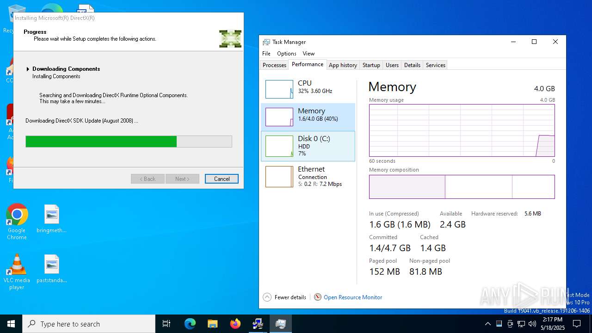Open the VLC media player desktop icon
592x333 pixels.
pos(17,272)
